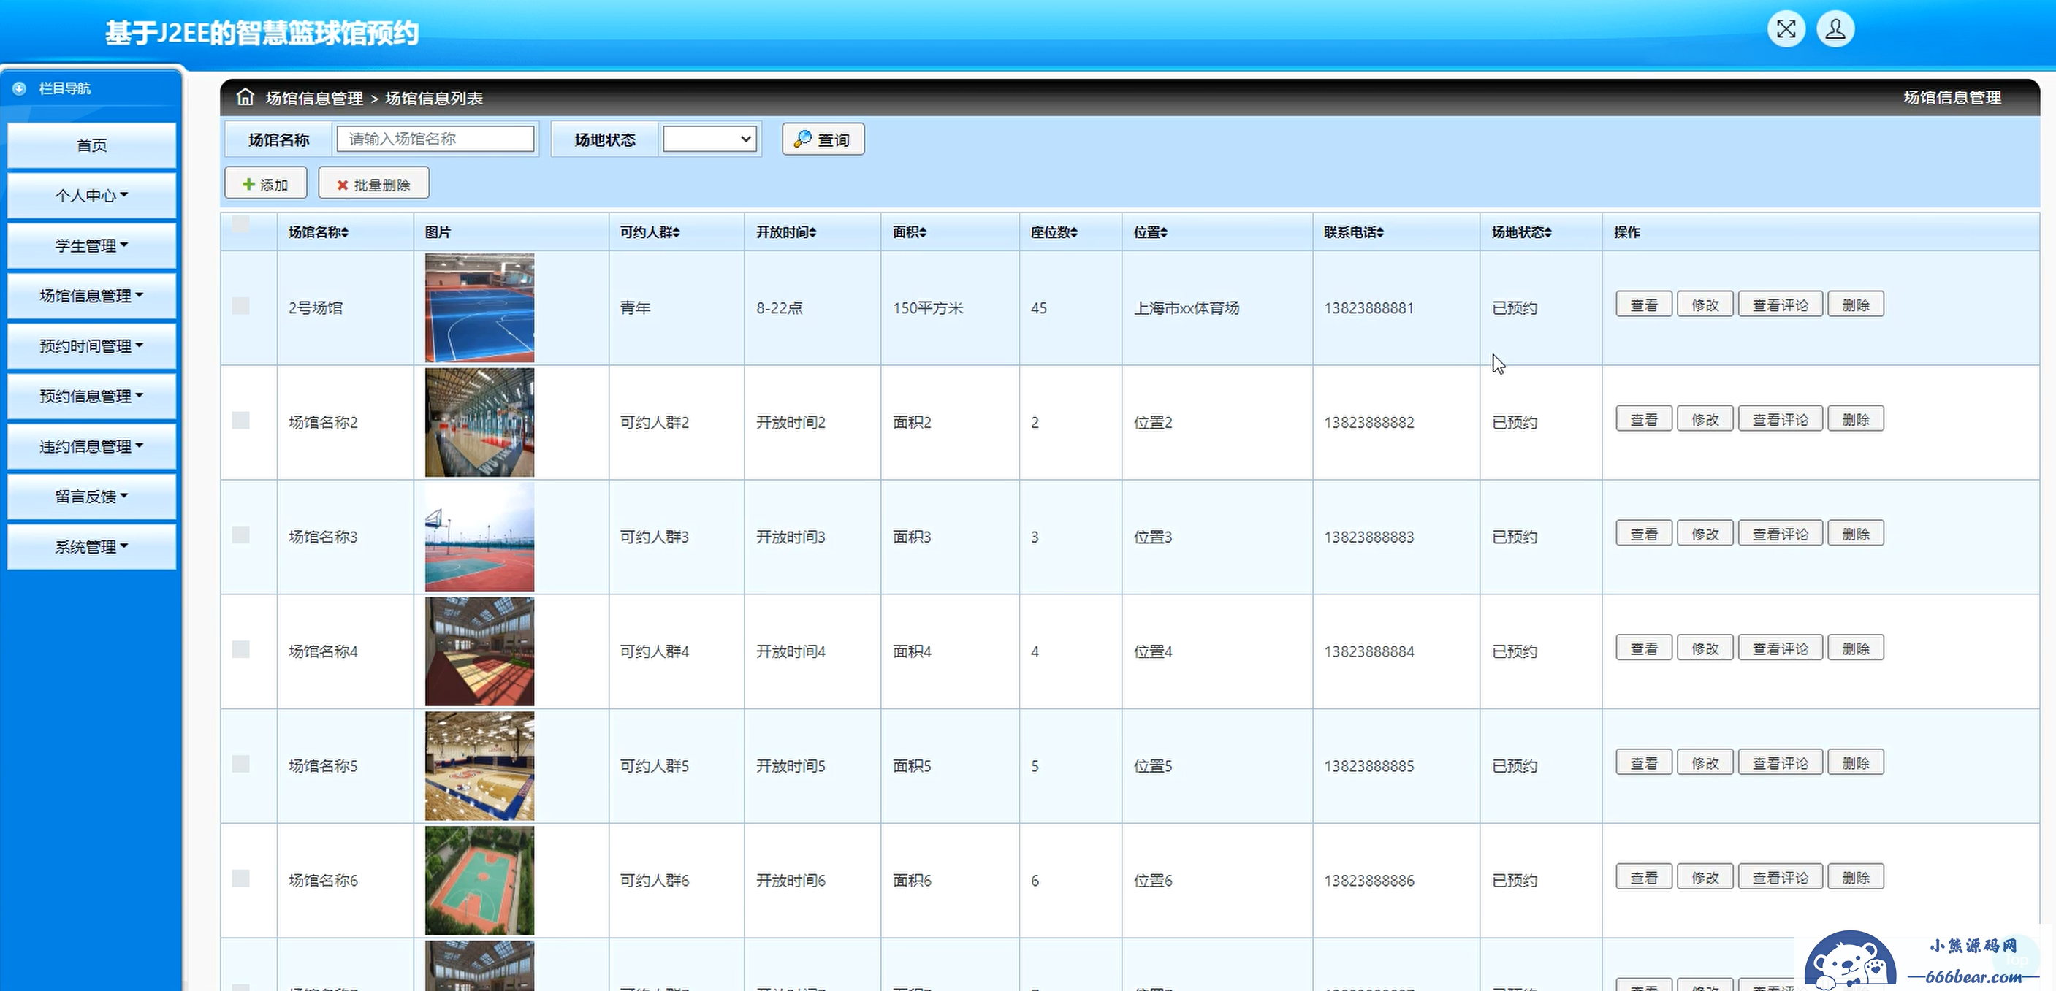Click in the 场馆名称 search input field
Viewport: 2056px width, 991px height.
coord(435,139)
